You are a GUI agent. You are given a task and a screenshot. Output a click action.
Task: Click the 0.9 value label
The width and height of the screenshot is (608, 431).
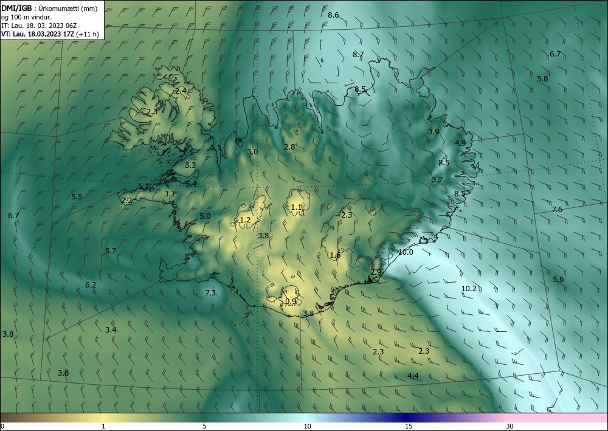click(x=291, y=302)
